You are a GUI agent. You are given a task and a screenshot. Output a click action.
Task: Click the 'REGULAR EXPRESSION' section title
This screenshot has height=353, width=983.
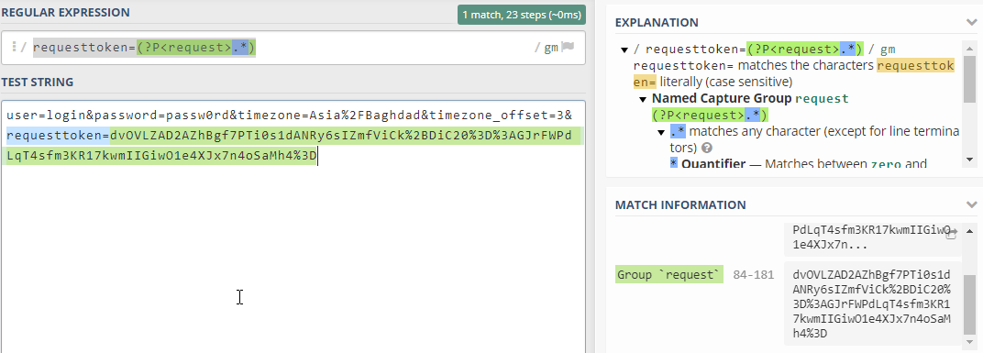[x=66, y=13]
